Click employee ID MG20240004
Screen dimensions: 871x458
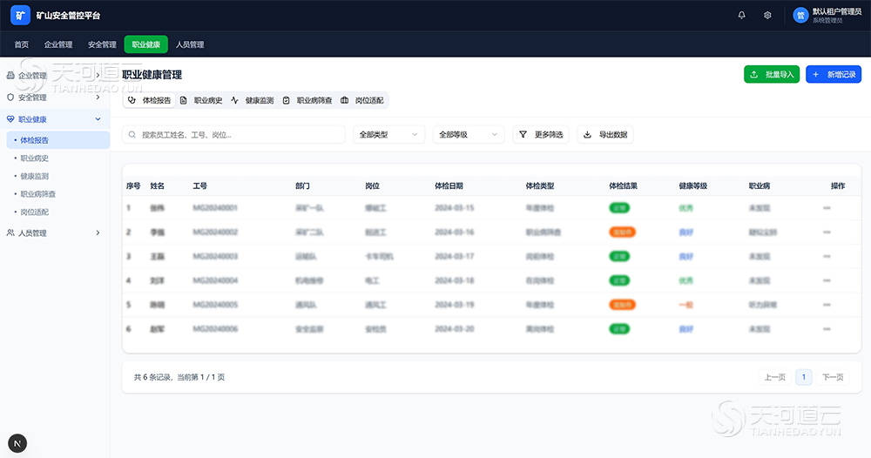pos(215,280)
